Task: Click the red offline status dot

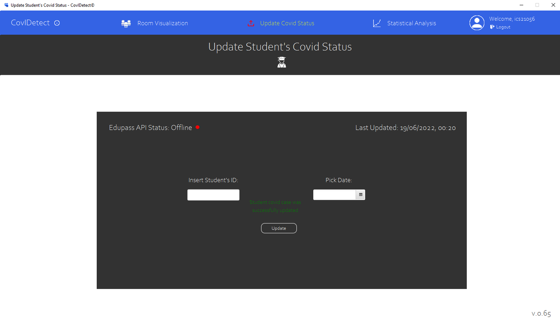Action: coord(197,127)
